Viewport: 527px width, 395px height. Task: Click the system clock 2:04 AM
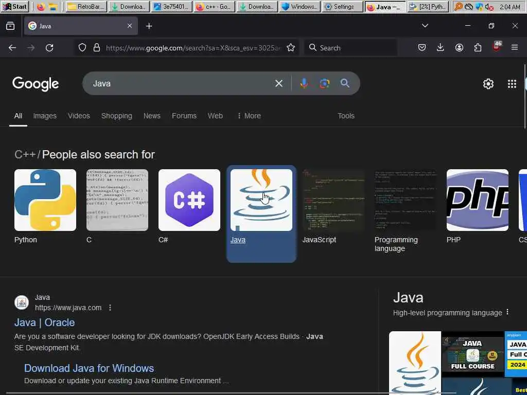pyautogui.click(x=510, y=7)
